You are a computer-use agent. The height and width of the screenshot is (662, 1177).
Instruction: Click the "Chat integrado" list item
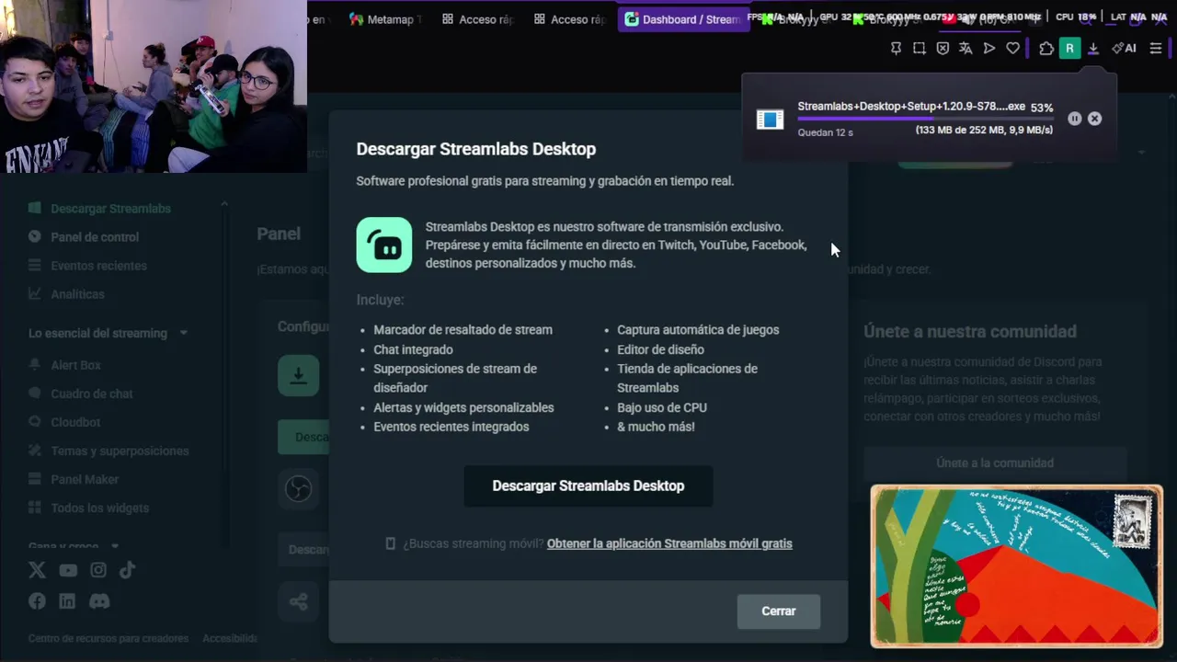point(413,349)
